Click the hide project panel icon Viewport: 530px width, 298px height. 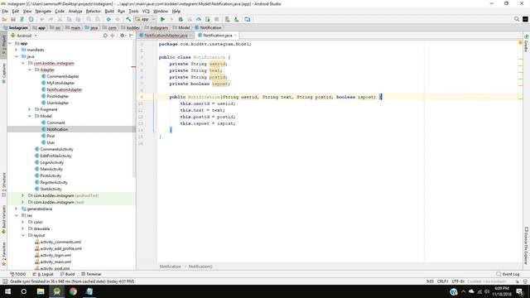point(131,36)
